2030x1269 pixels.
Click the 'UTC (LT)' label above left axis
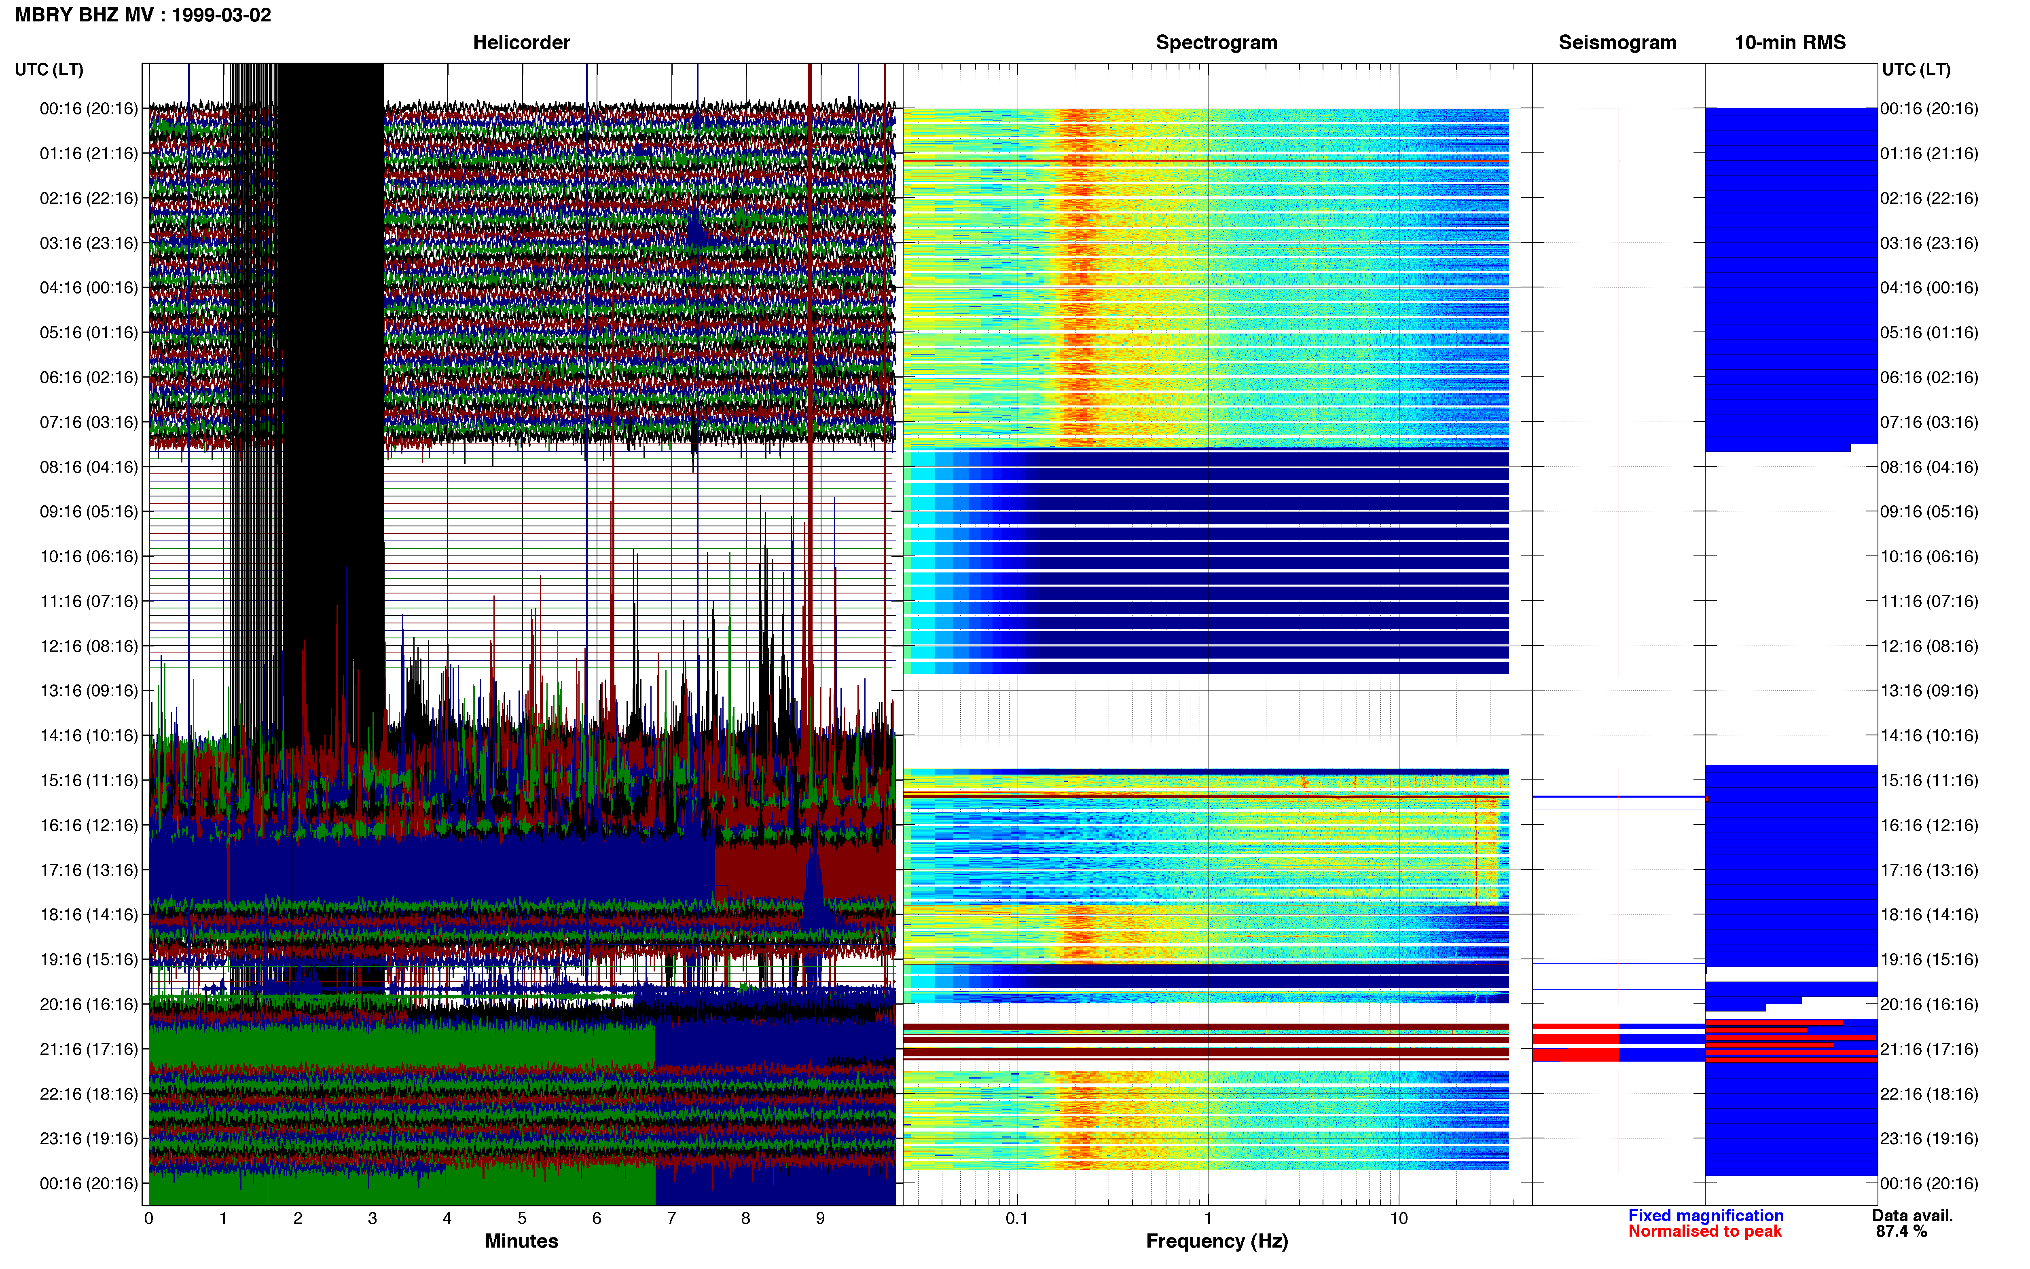tap(49, 70)
